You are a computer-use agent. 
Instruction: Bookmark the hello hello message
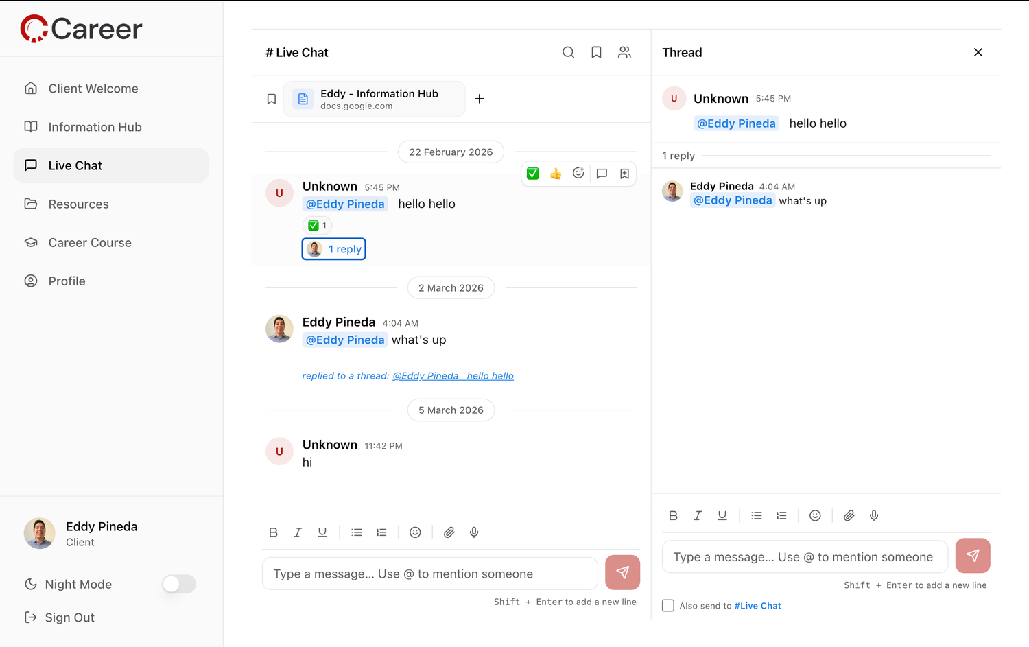click(x=624, y=174)
